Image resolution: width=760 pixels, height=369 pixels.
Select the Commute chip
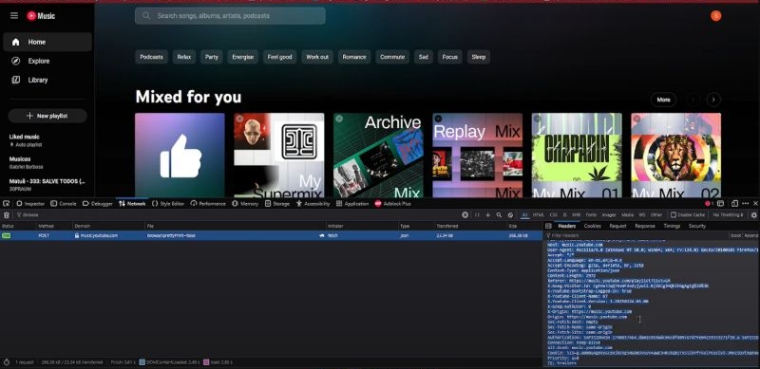pyautogui.click(x=392, y=57)
